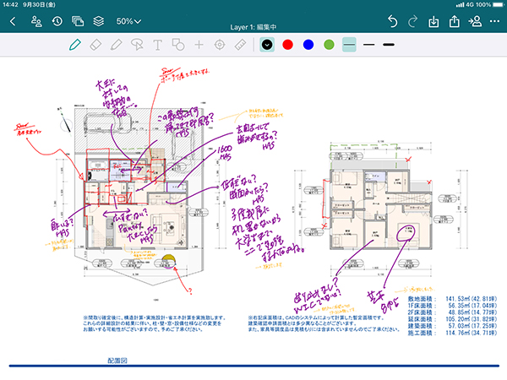Viewport: 507px width, 380px height.
Task: Select the Ruler tool
Action: [240, 44]
